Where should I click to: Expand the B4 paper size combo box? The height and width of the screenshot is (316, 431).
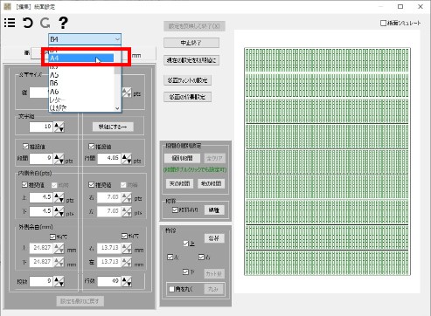(x=85, y=39)
